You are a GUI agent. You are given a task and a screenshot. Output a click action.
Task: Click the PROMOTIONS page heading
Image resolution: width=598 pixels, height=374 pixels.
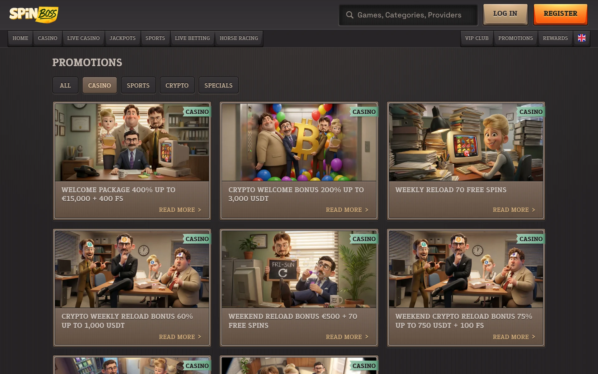[x=87, y=62]
